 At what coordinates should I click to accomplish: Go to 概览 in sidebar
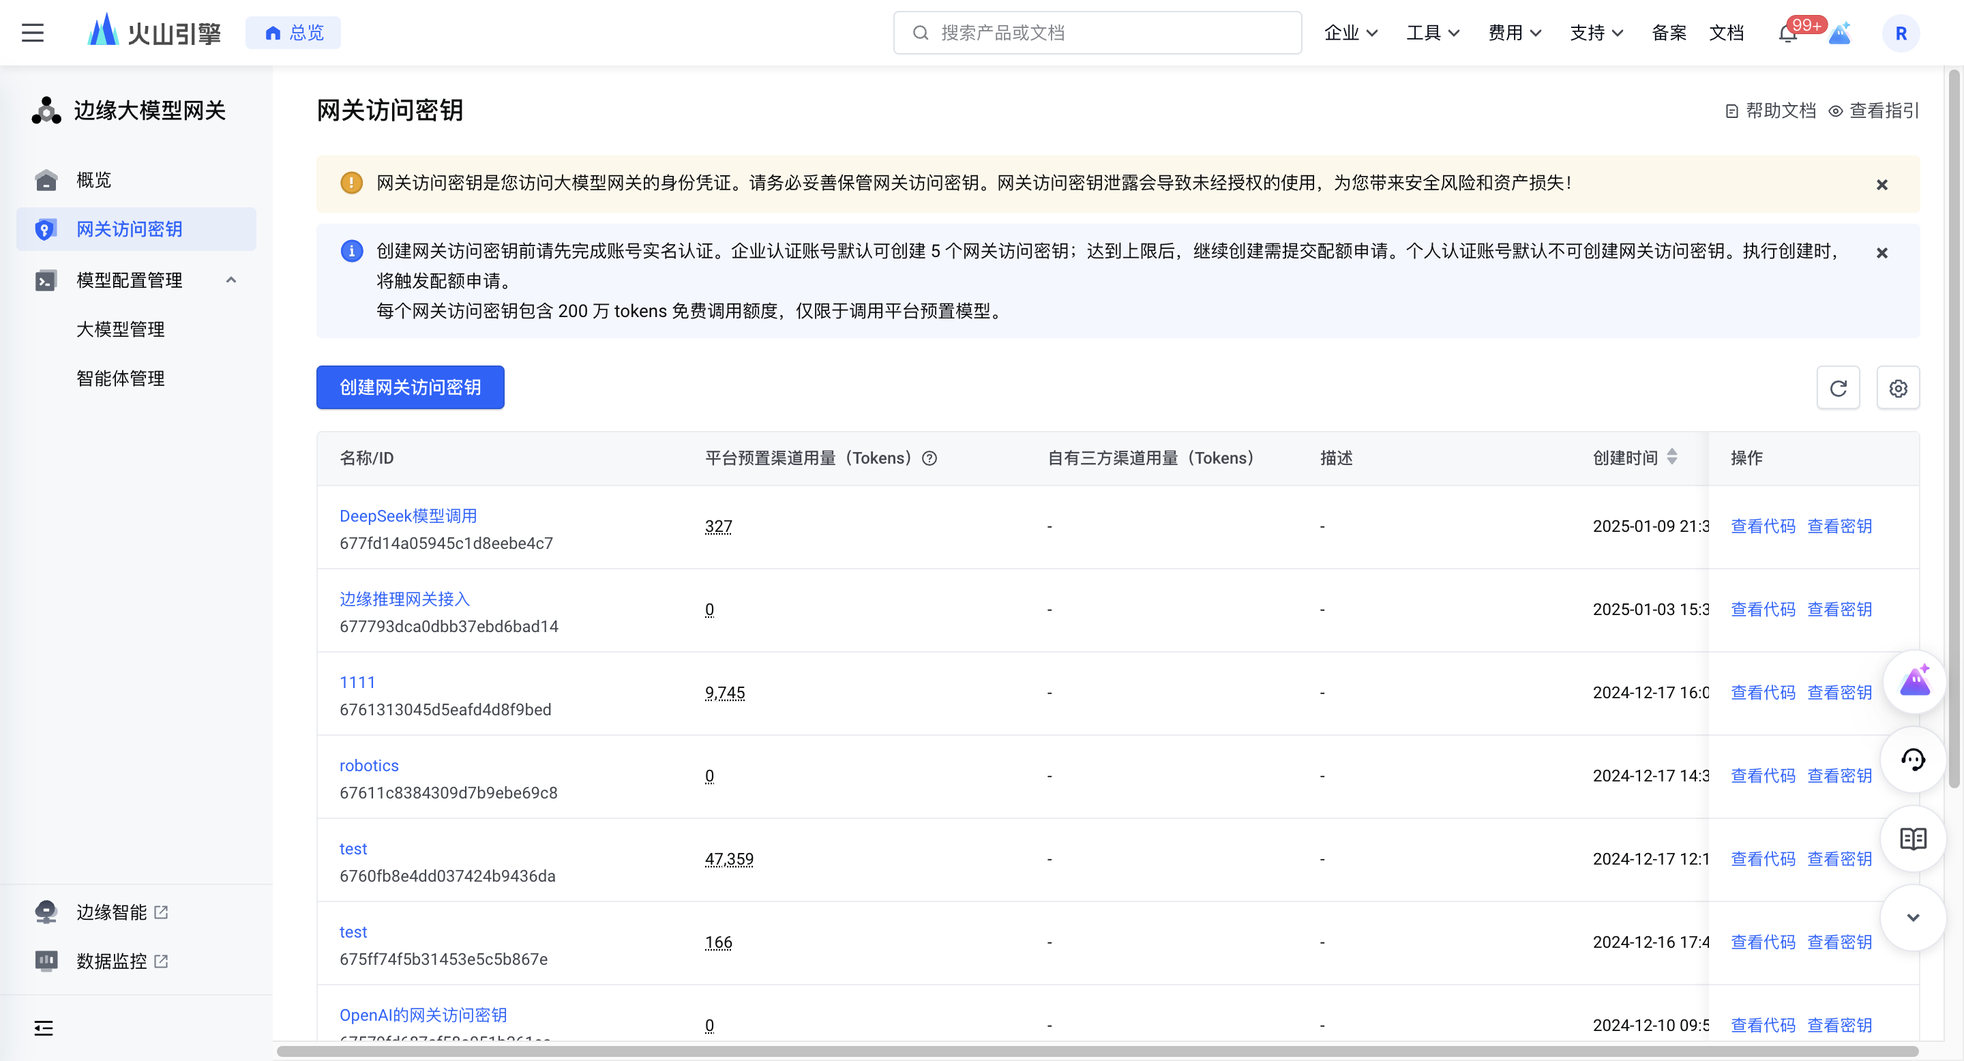coord(94,180)
